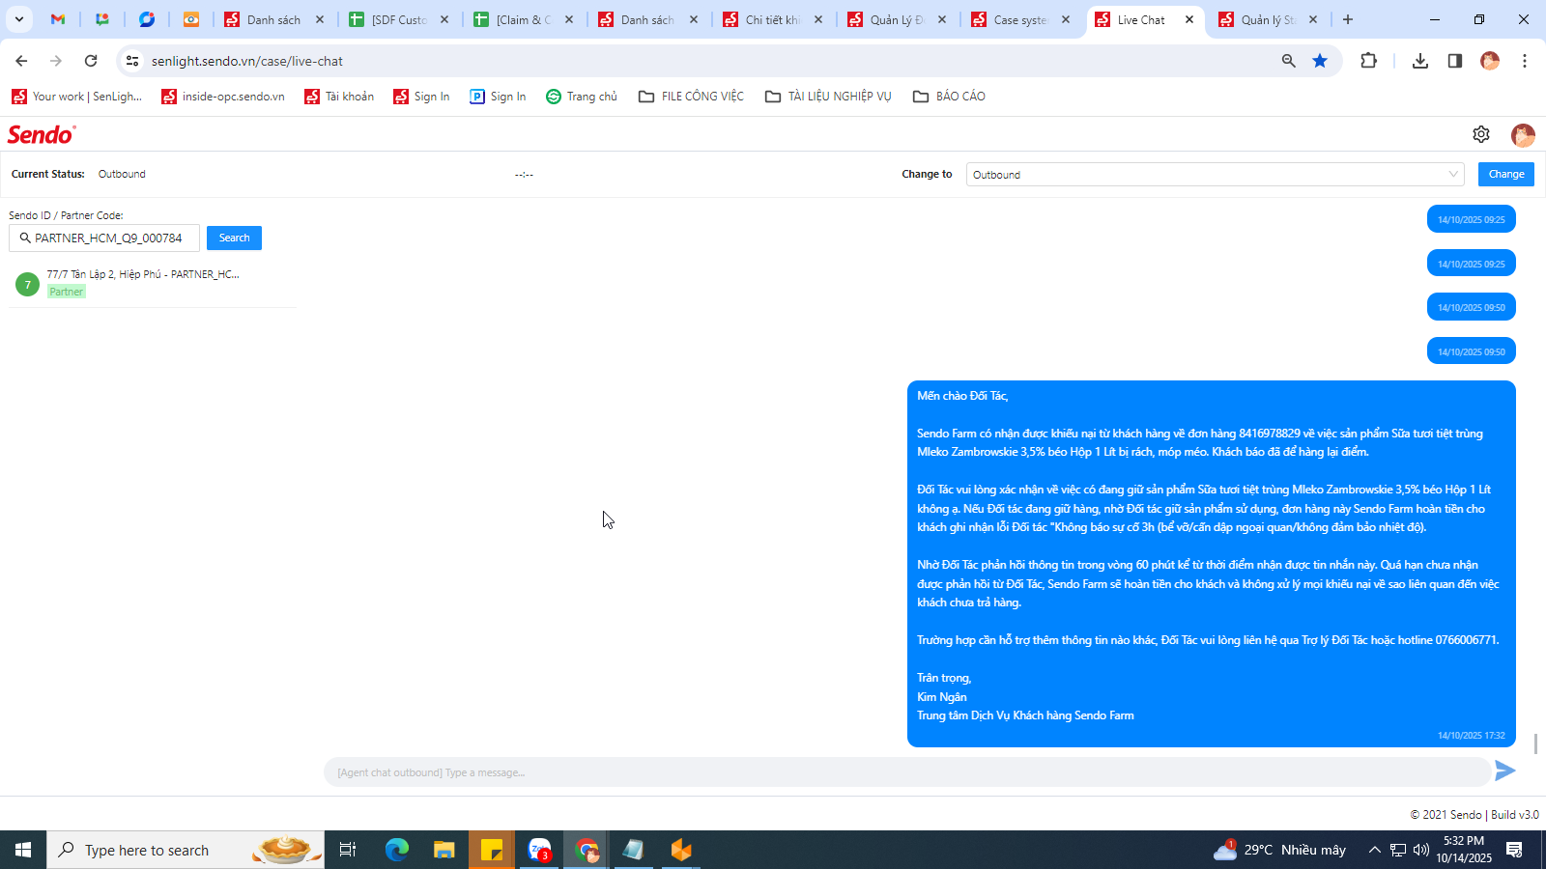This screenshot has height=869, width=1546.
Task: Switch to the Claim & C tab
Action: click(x=524, y=19)
